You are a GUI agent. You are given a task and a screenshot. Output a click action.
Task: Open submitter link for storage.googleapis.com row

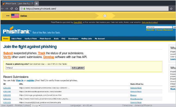click(133, 95)
